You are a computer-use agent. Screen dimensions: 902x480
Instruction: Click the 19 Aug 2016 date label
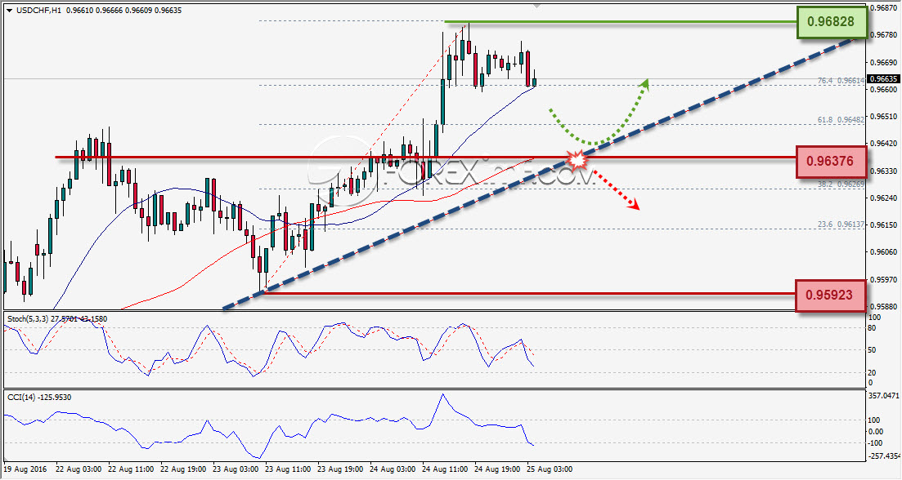[x=25, y=469]
